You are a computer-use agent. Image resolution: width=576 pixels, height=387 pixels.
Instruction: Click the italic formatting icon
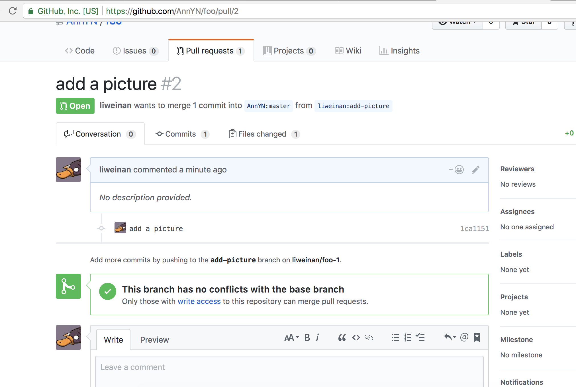point(317,338)
